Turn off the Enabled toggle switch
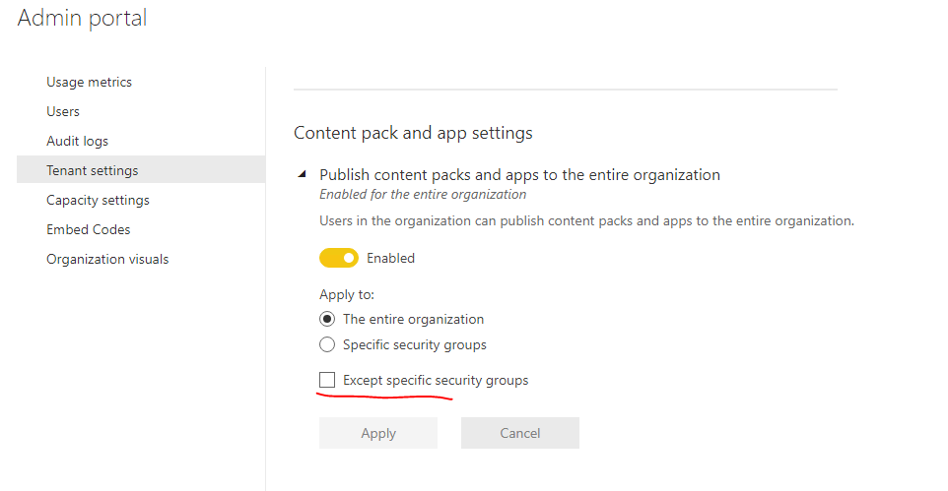This screenshot has height=491, width=948. click(339, 259)
